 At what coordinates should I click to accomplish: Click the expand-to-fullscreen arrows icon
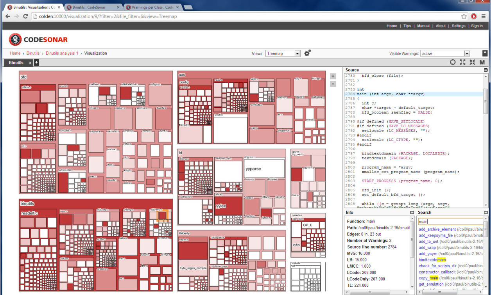[x=462, y=62]
